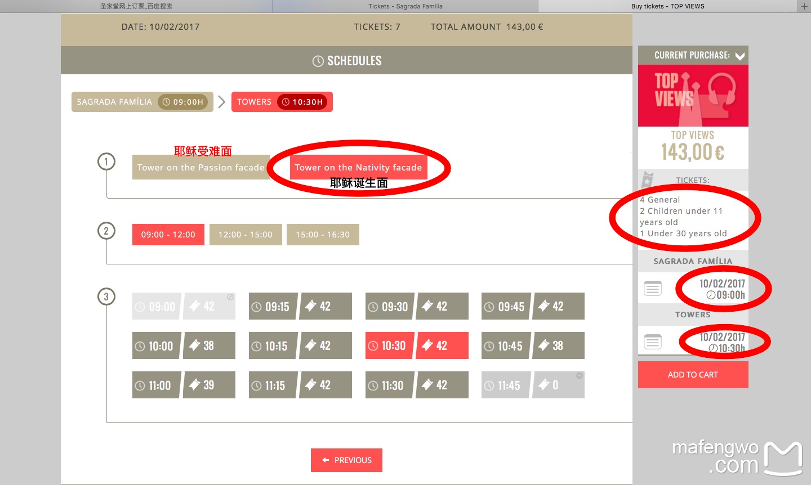
Task: Click ticket availability 38 beside 10:00
Action: click(x=209, y=345)
